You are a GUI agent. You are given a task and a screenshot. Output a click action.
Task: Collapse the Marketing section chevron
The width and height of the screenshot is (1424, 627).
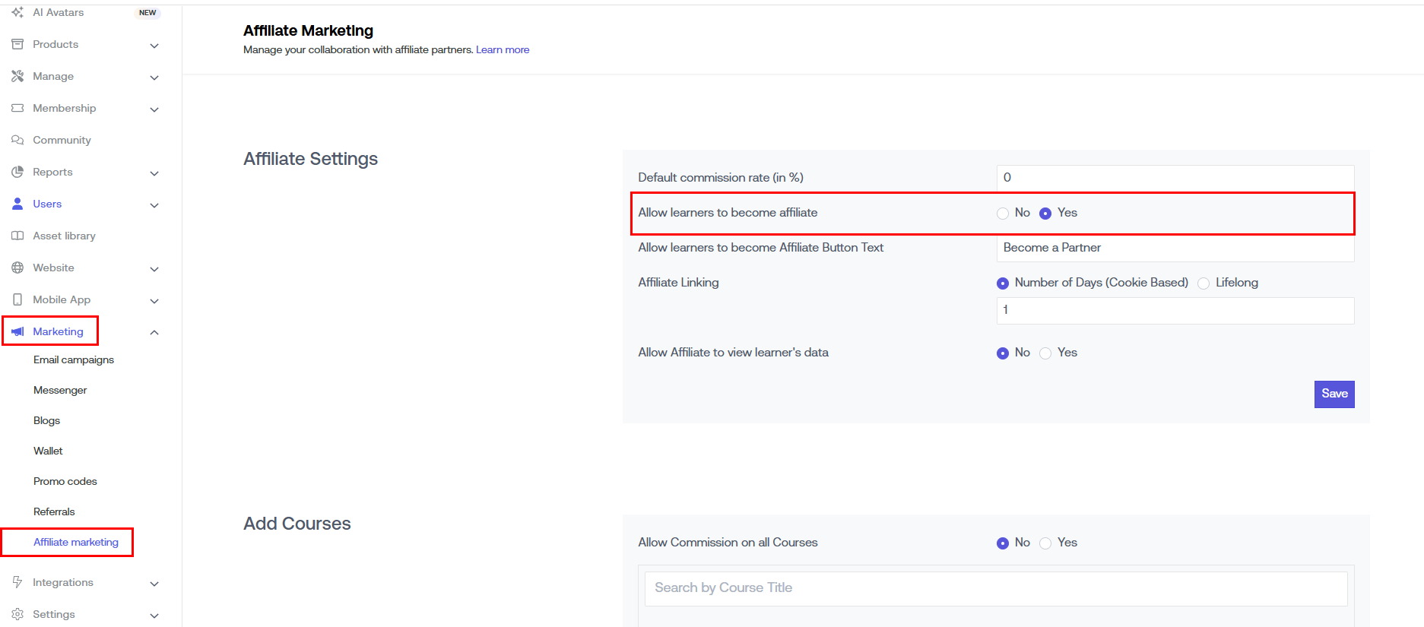click(154, 332)
